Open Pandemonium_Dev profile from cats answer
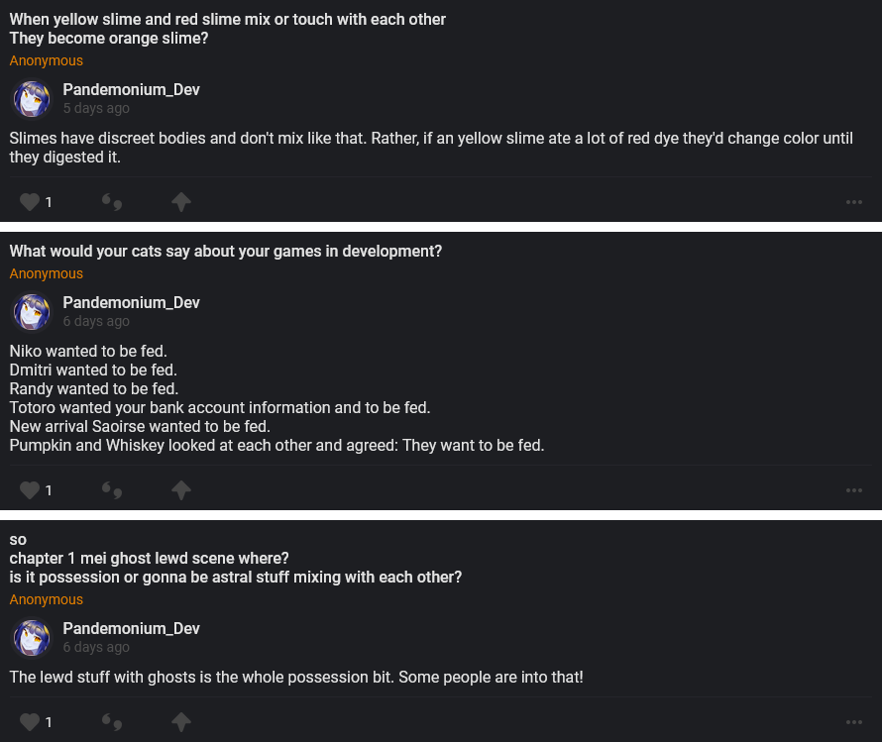This screenshot has width=882, height=742. click(x=131, y=303)
